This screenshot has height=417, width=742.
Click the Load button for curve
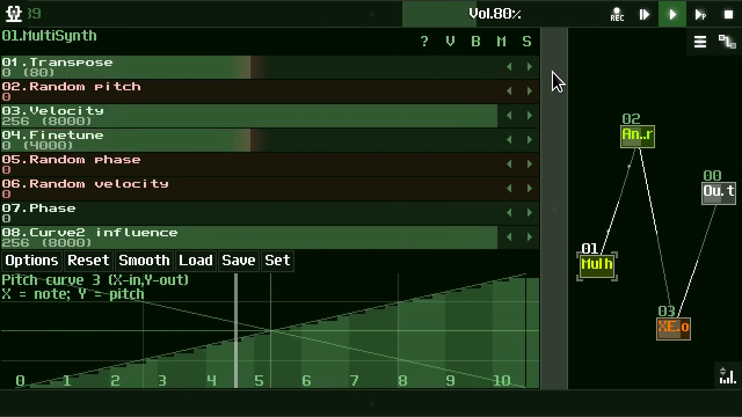pyautogui.click(x=195, y=261)
